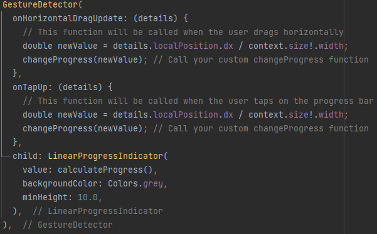
Task: Click the LinearProgressIndicator constructor
Action: point(105,156)
